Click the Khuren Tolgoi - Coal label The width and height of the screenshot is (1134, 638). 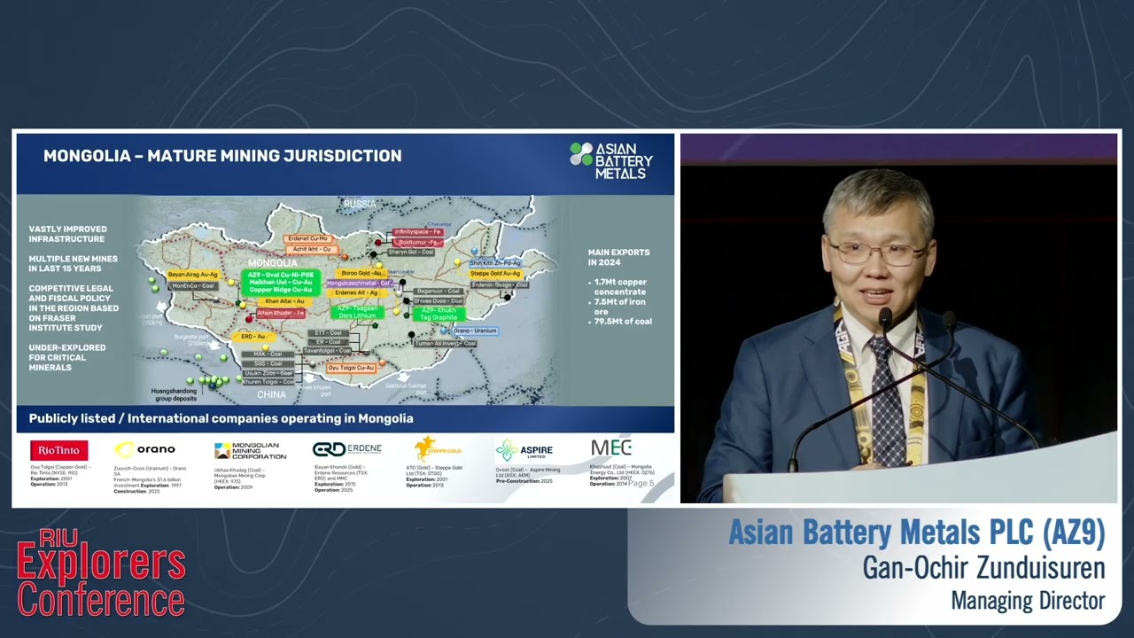[x=268, y=382]
